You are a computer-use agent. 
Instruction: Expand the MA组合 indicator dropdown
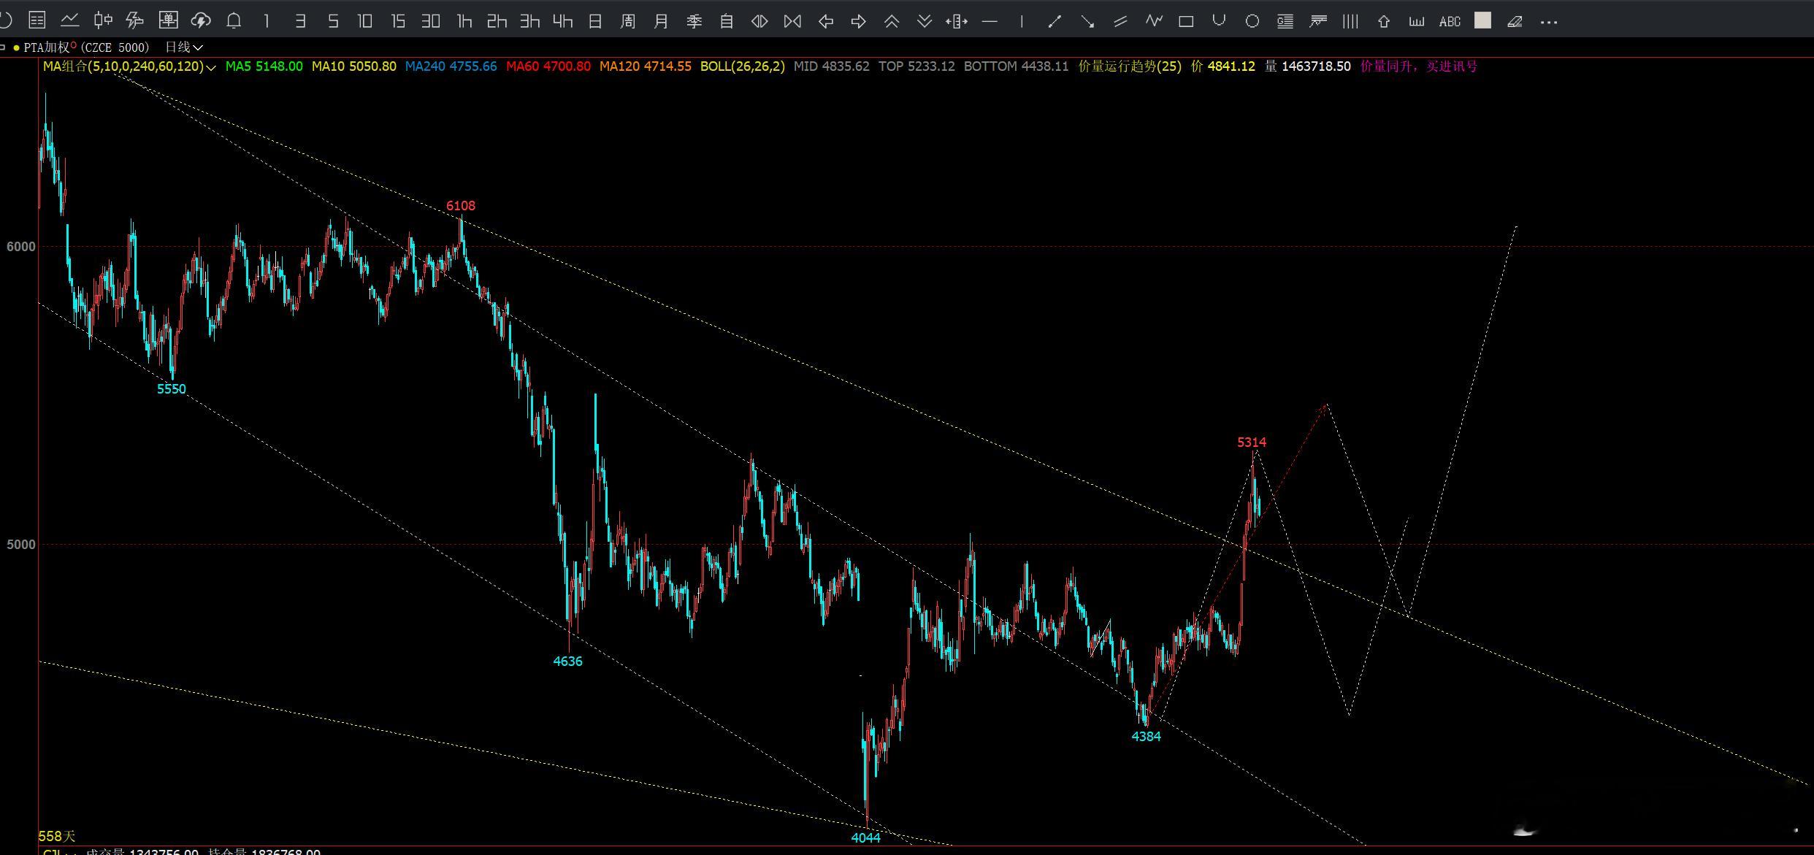(211, 67)
